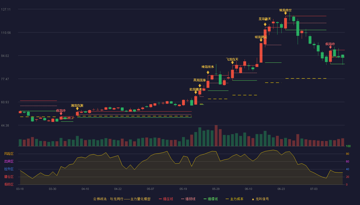Image resolution: width=360 pixels, height=205 pixels.
Task: Select the 幼龙戏水 signal arrow marker
Action: (196, 93)
